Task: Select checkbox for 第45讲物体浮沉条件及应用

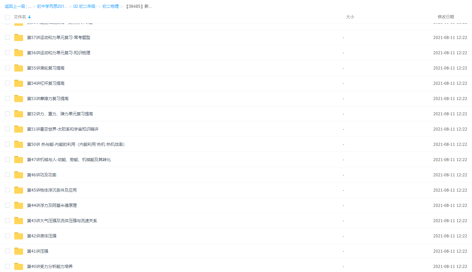Action: [x=7, y=190]
